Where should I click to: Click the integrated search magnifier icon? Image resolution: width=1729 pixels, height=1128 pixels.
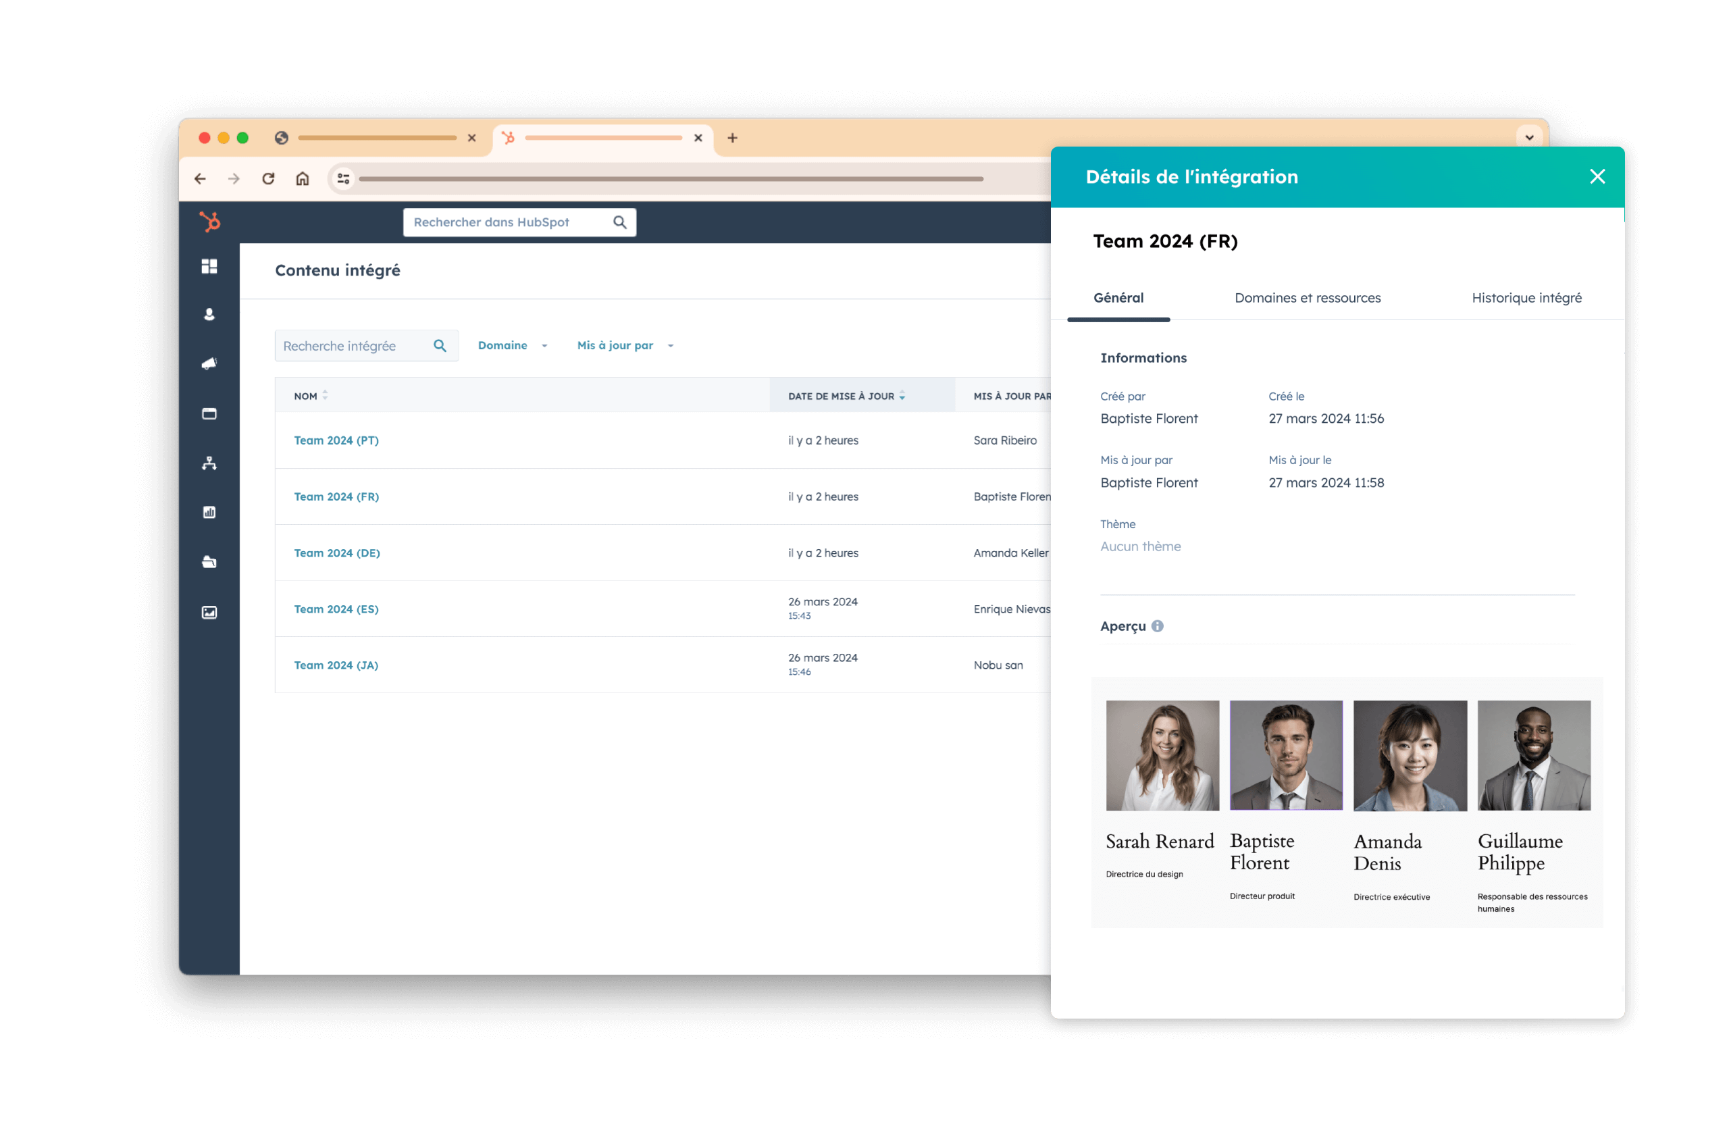(x=440, y=346)
